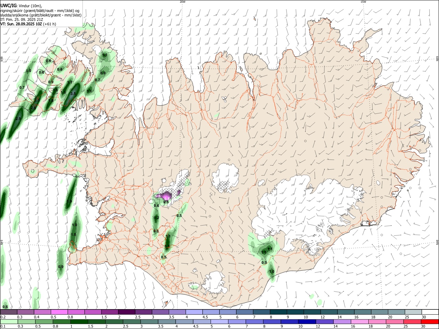Pick the medium green 0.5 rain scale swatch
The image size is (439, 329).
tap(44, 321)
